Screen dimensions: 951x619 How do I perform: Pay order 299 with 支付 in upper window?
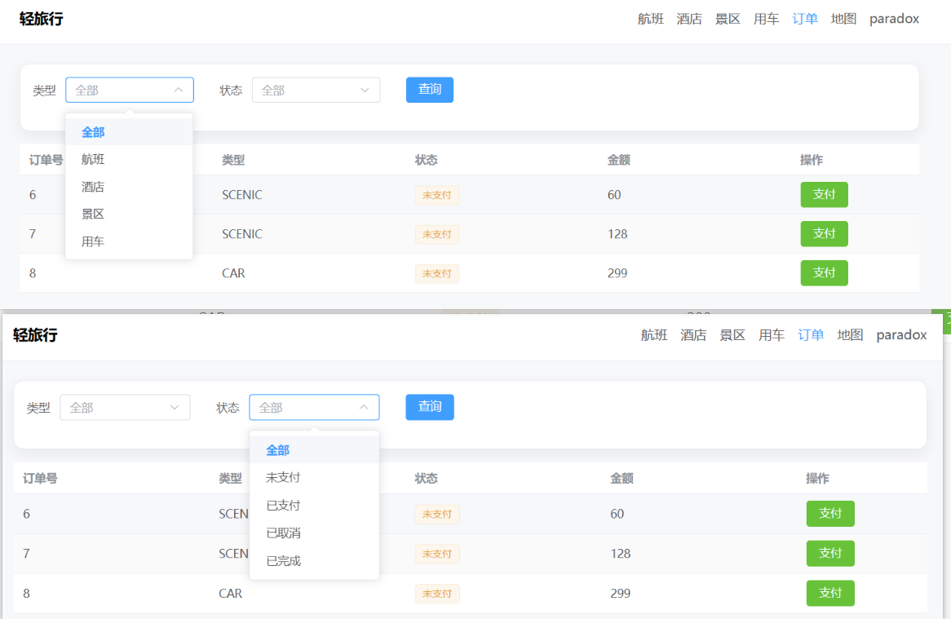(x=824, y=273)
